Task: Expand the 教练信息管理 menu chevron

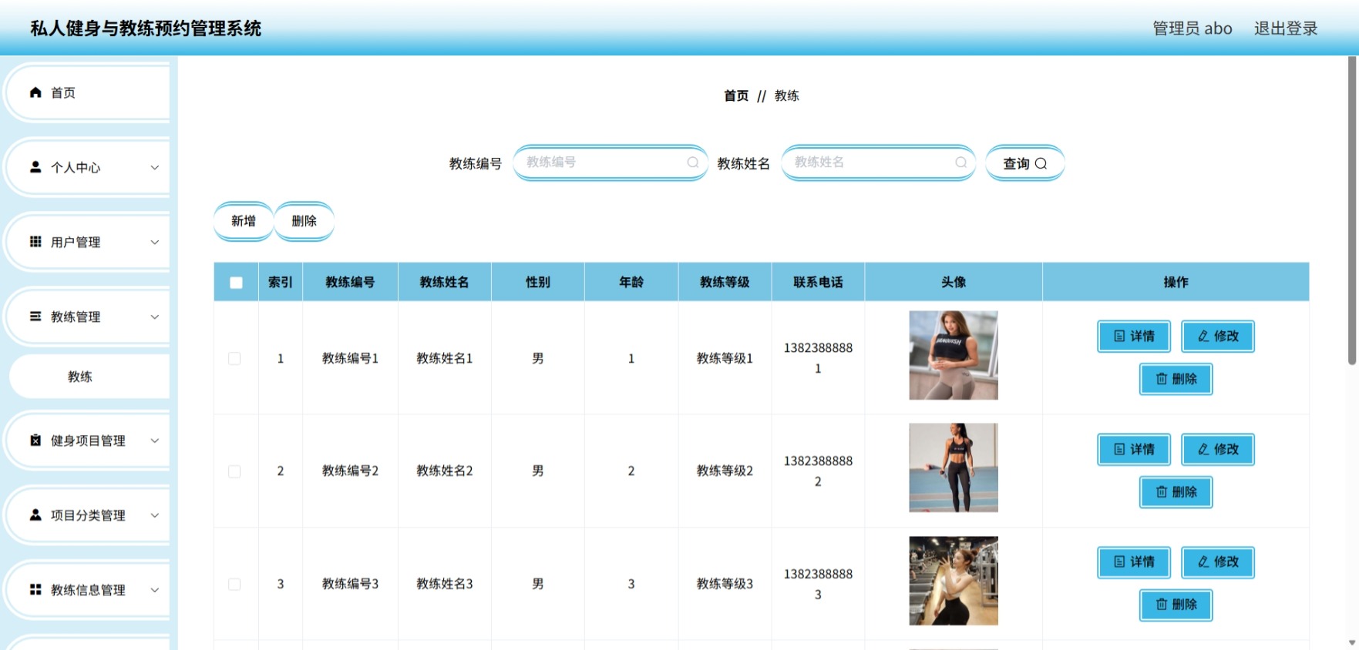Action: 155,590
